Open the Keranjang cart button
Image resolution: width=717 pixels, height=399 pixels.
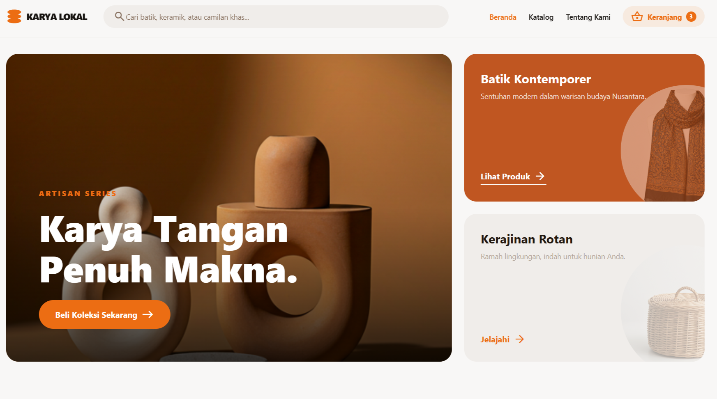coord(664,17)
